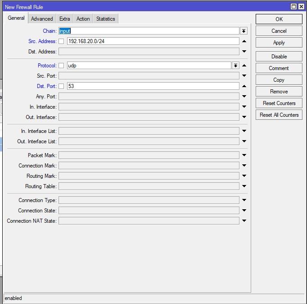
Task: Maximize the New Firewall Rule window
Action: point(293,7)
